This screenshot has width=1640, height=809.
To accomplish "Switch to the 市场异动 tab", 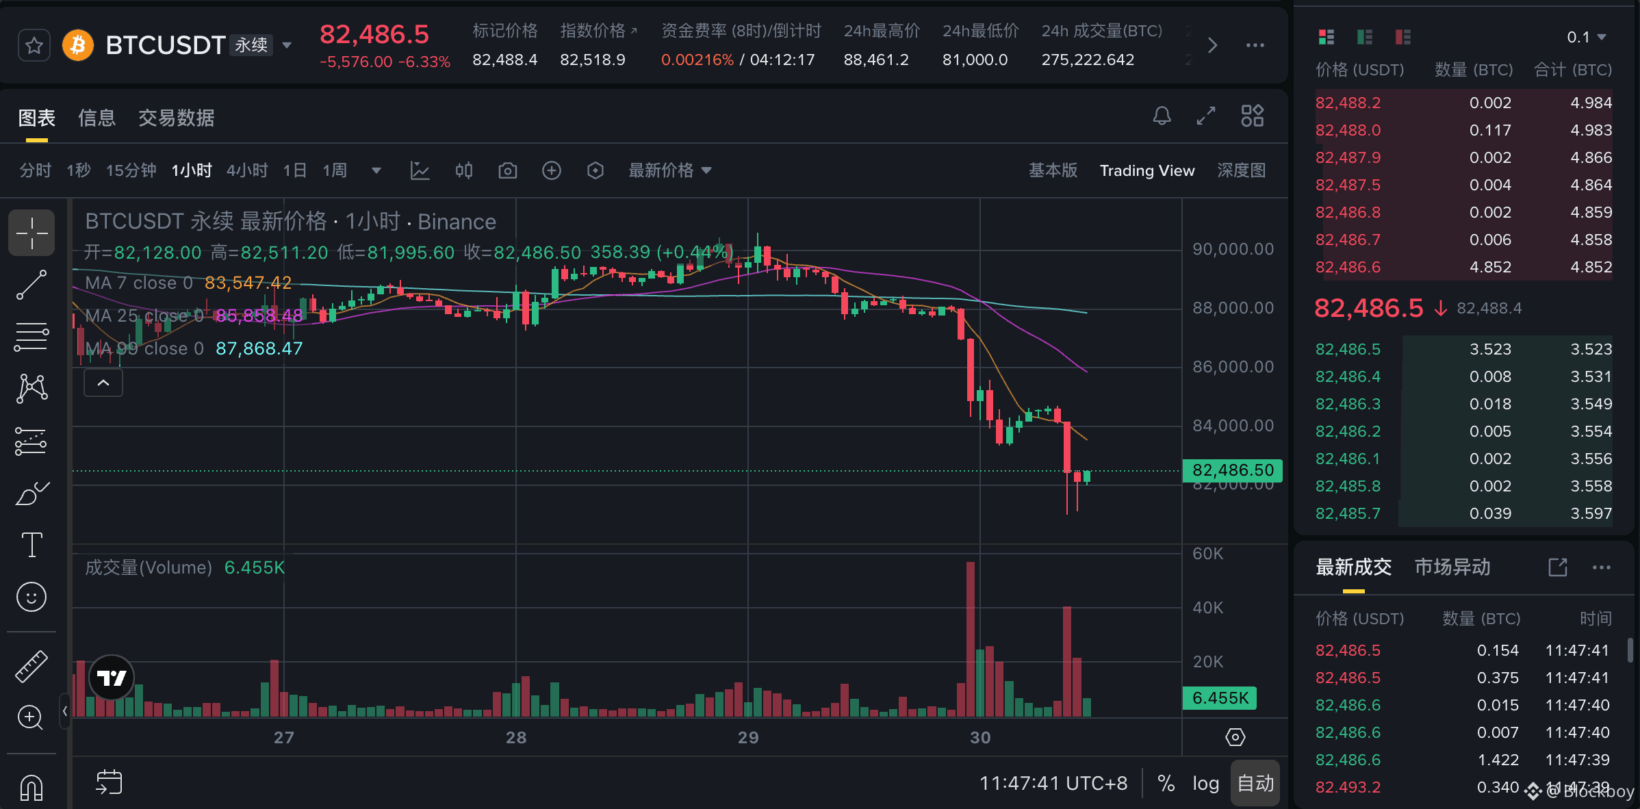I will point(1452,567).
